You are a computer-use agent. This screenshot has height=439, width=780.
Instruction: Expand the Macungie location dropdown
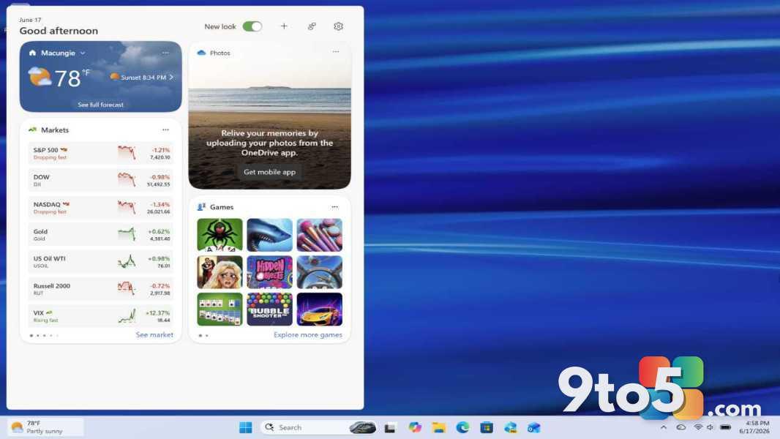coord(83,53)
